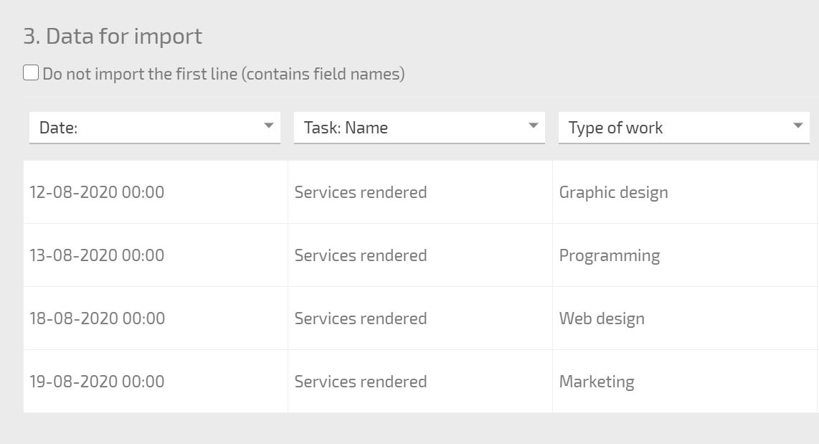
Task: Open the 'Task: Name' column mapping dropdown
Action: point(420,128)
